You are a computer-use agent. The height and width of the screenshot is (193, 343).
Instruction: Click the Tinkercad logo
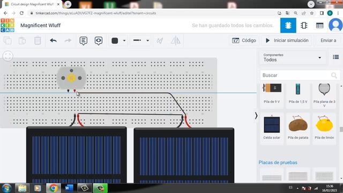pos(8,25)
